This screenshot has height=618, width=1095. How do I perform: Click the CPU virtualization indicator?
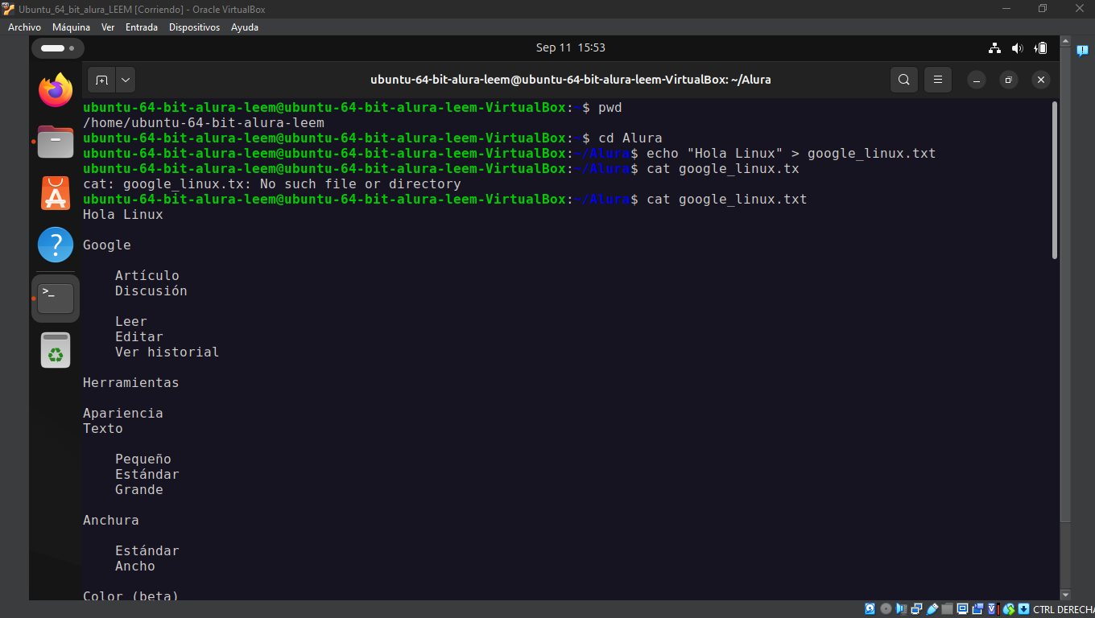994,609
